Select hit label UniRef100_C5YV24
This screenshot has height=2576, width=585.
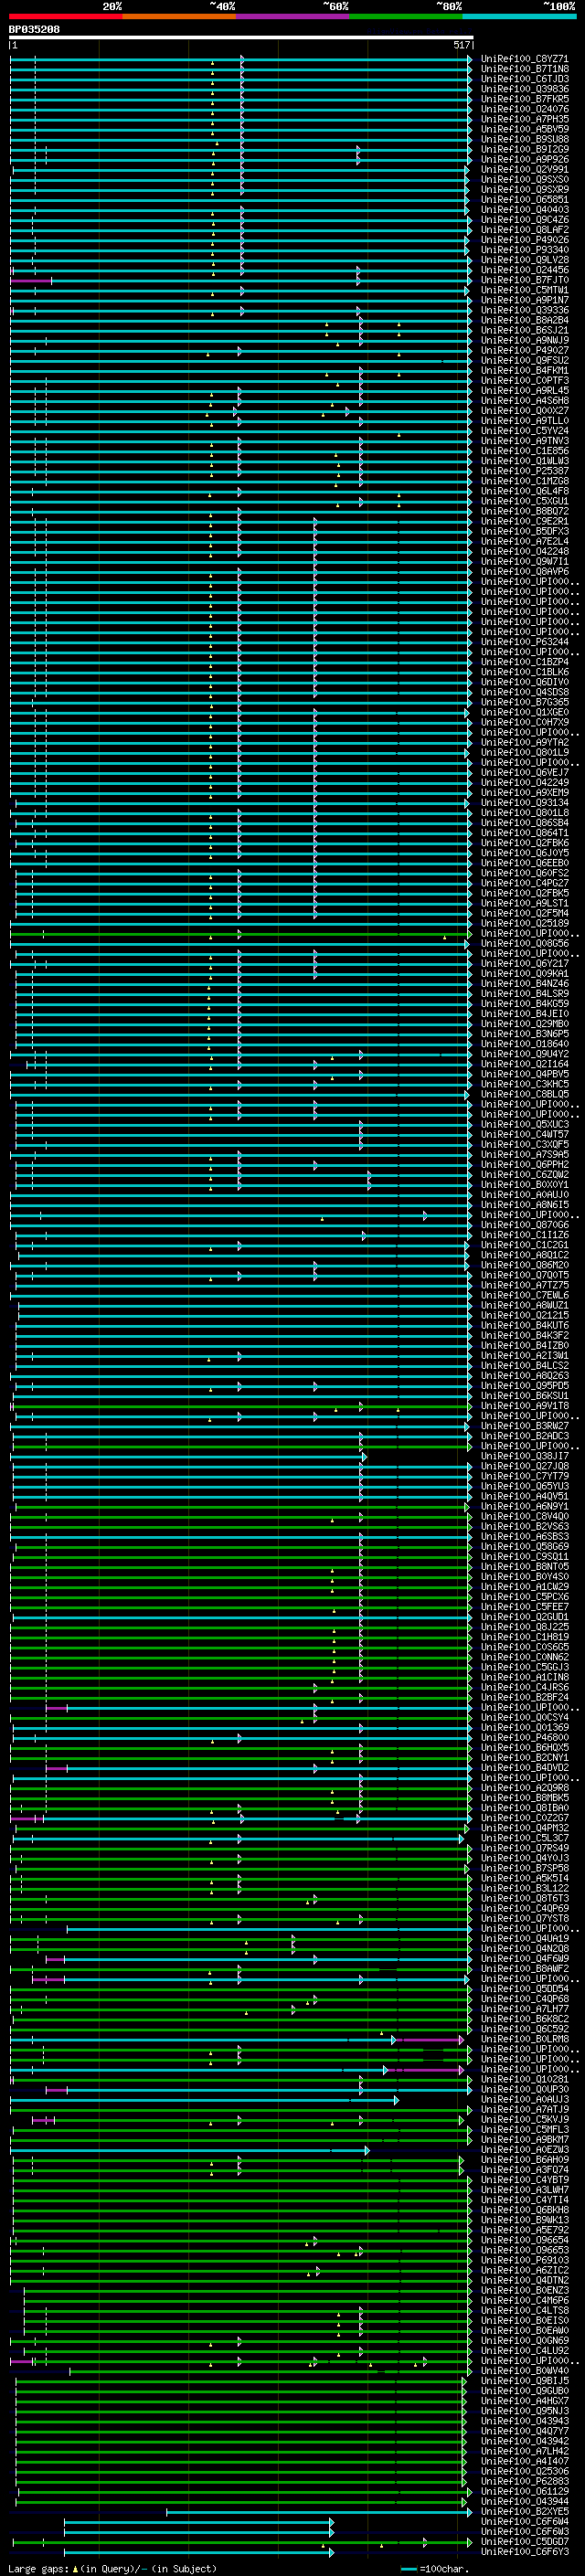[x=525, y=431]
